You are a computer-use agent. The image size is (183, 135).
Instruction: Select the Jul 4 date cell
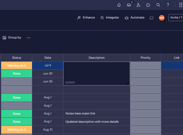pos(48,65)
